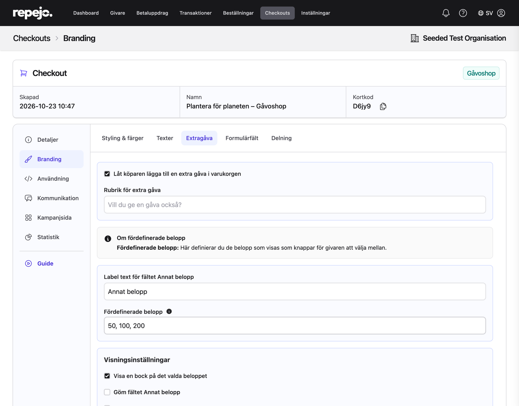View Statistik in the sidebar
This screenshot has width=519, height=406.
[x=52, y=237]
